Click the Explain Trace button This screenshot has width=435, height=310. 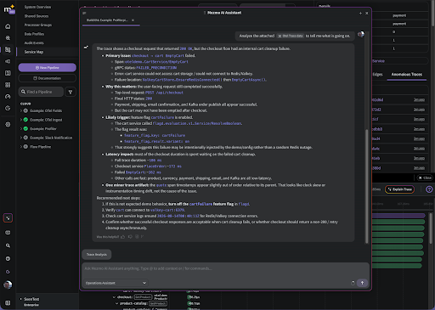(399, 189)
